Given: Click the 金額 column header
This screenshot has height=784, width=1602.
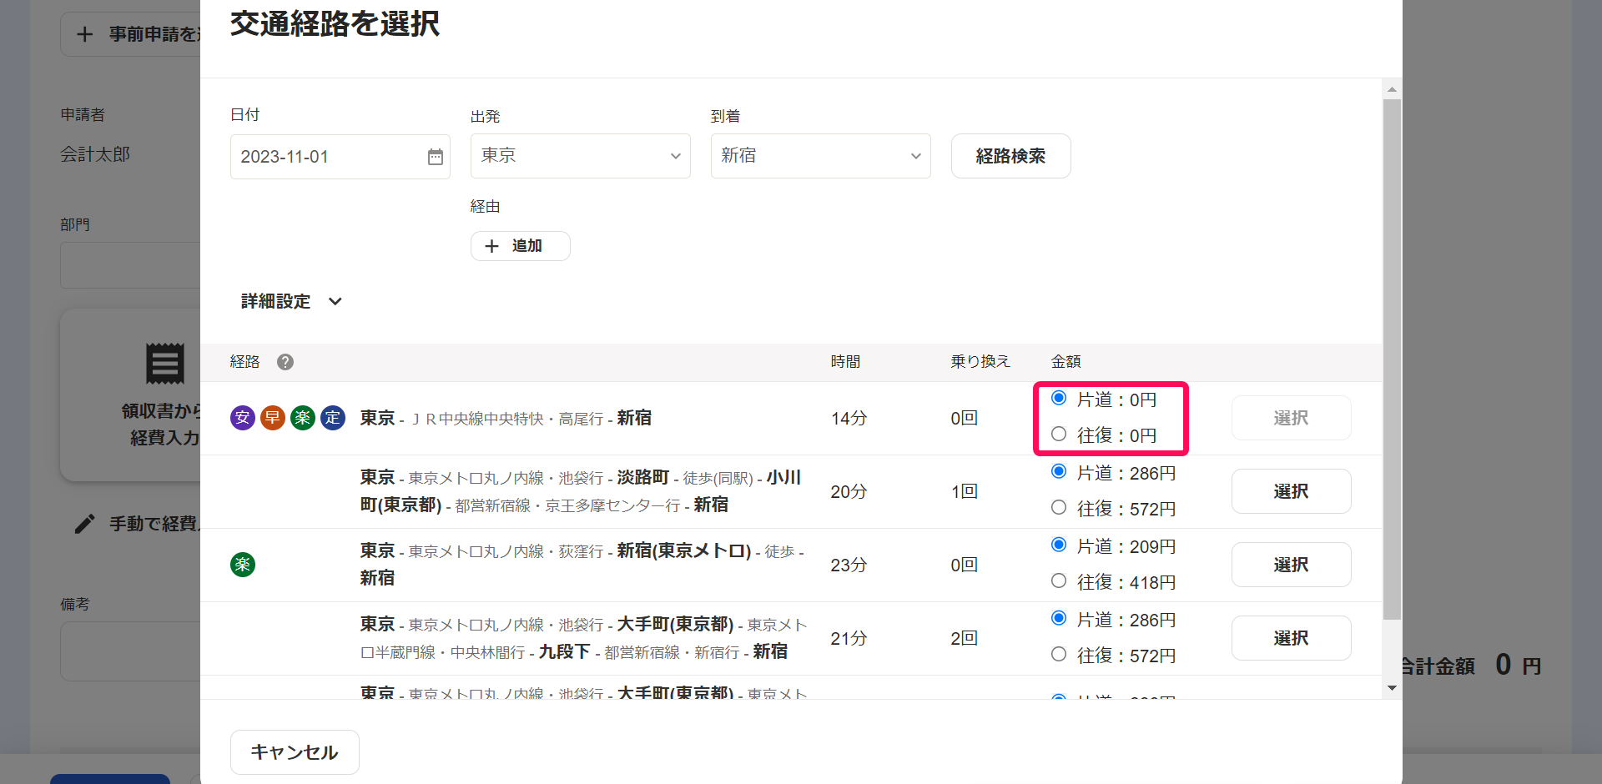Looking at the screenshot, I should pyautogui.click(x=1065, y=362).
